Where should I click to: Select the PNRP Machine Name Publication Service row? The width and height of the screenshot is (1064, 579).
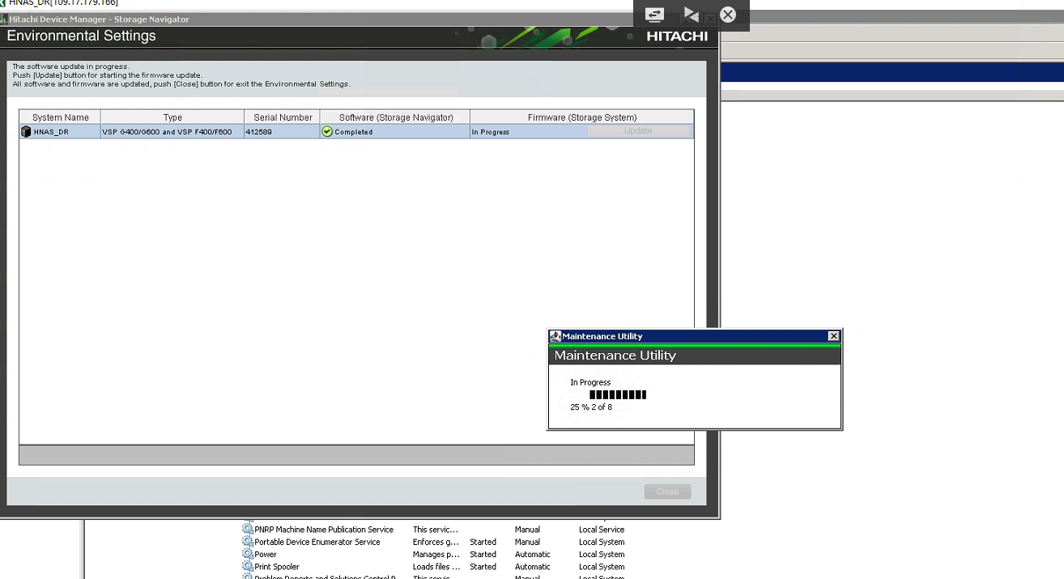point(433,530)
